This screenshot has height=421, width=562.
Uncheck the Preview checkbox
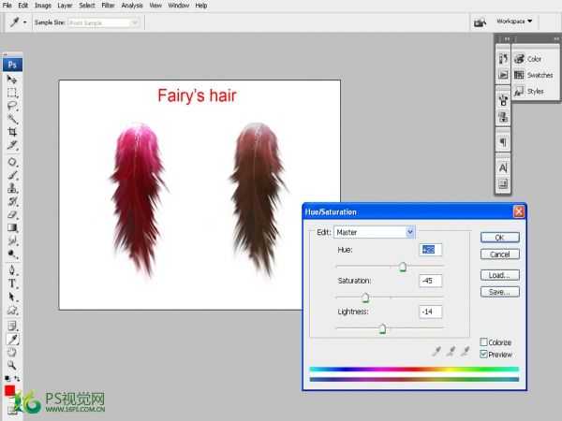[484, 355]
